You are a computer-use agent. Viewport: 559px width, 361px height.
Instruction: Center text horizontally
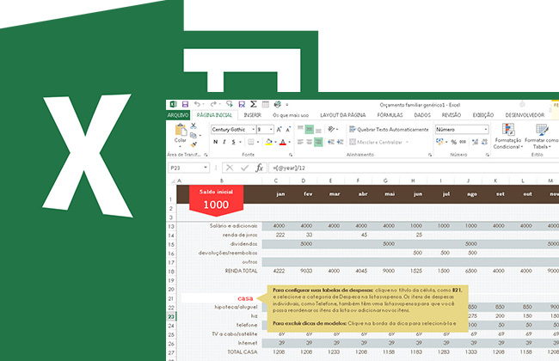[x=310, y=142]
